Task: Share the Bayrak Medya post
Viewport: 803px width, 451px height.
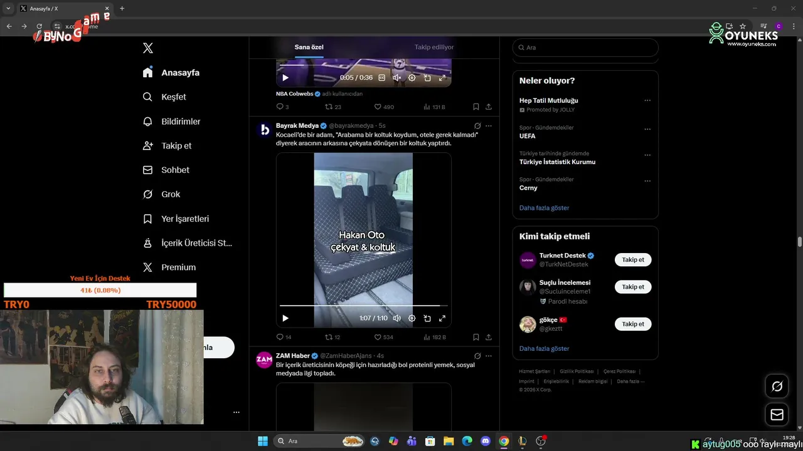Action: pyautogui.click(x=489, y=337)
